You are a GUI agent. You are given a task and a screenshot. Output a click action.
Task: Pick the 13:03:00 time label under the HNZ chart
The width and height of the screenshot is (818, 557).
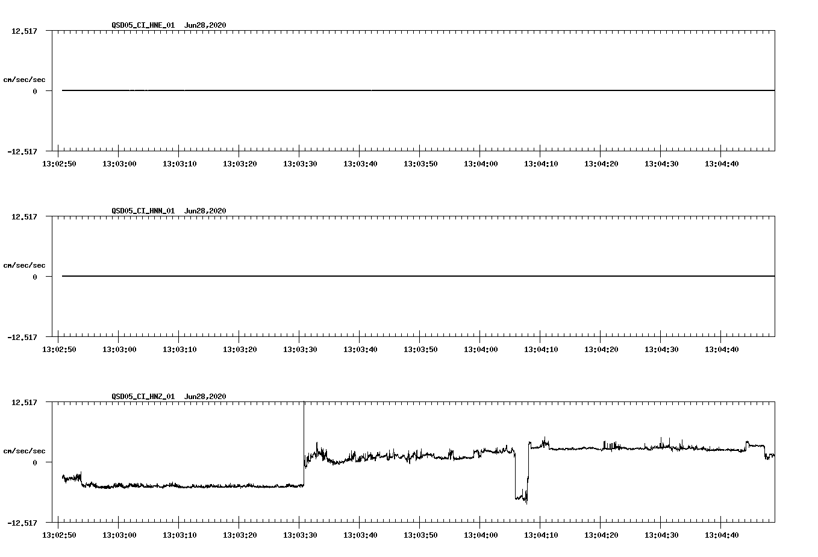(119, 535)
